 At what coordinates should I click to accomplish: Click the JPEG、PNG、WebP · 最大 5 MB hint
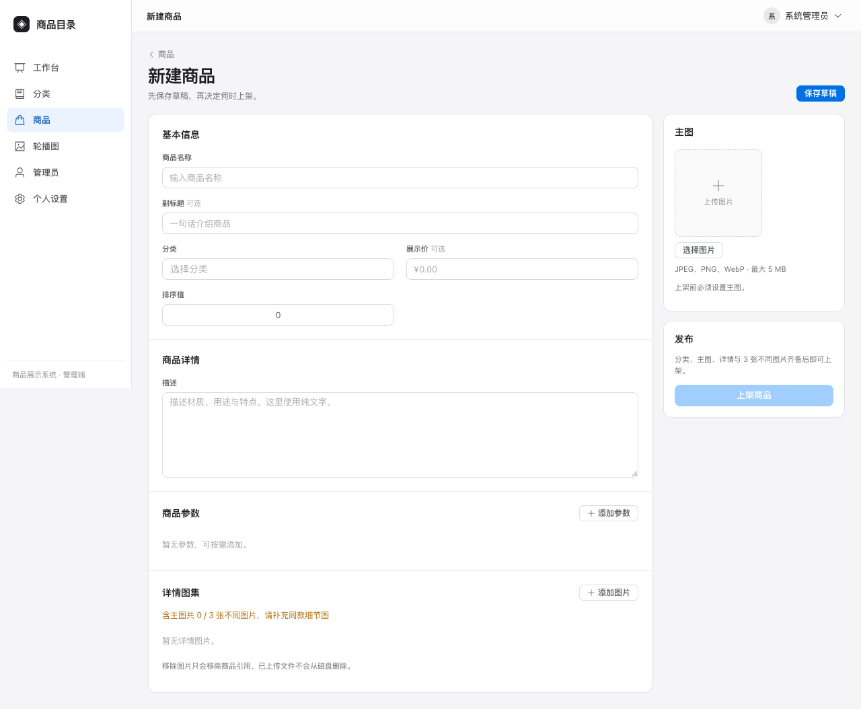tap(731, 269)
